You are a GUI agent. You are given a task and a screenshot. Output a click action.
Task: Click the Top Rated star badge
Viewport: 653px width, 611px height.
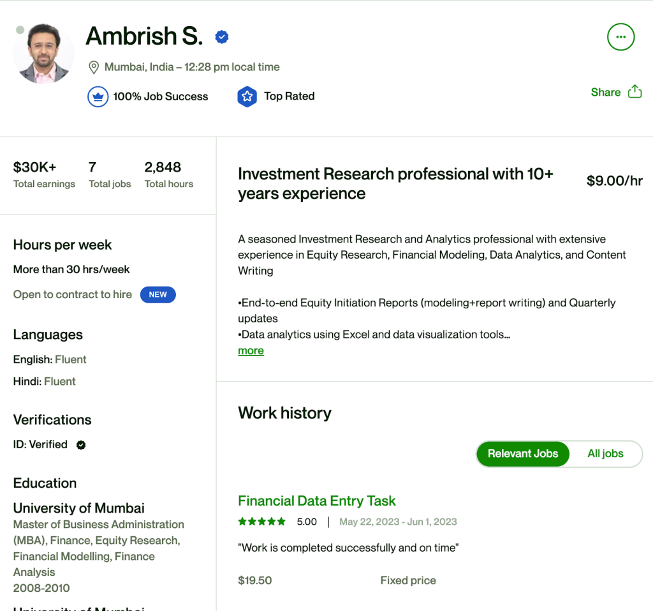click(x=247, y=96)
